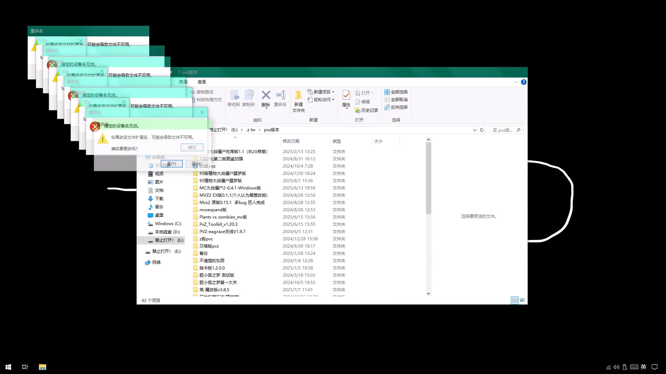Click 是(Y) in the rename dialog
Image resolution: width=666 pixels, height=374 pixels.
172,164
